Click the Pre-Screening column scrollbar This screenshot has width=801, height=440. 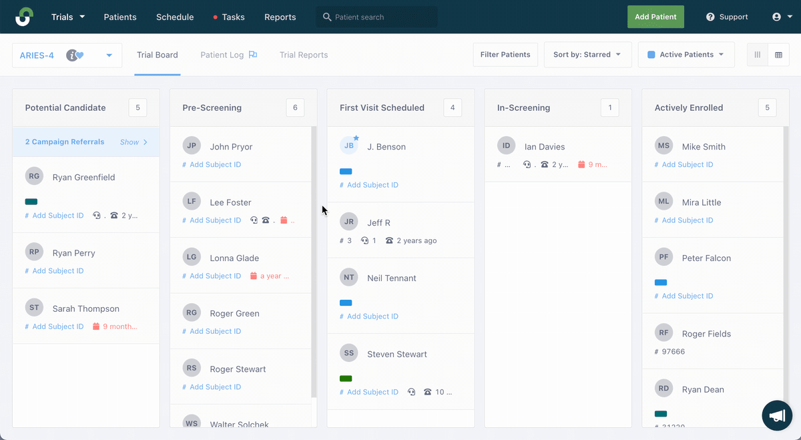pos(314,262)
